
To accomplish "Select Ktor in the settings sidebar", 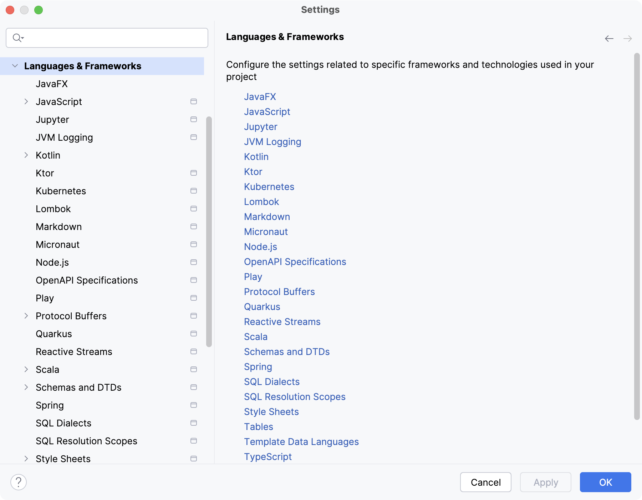I will [x=45, y=173].
